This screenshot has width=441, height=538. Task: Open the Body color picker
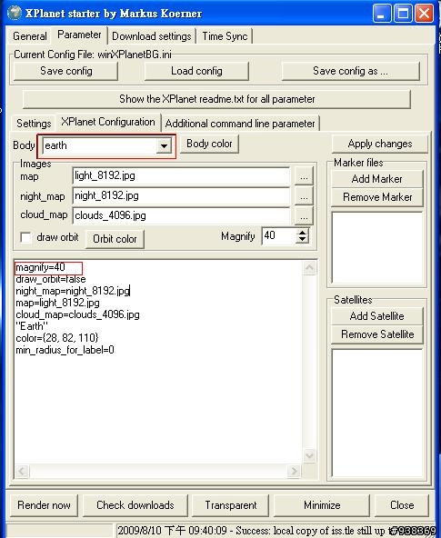tap(209, 144)
